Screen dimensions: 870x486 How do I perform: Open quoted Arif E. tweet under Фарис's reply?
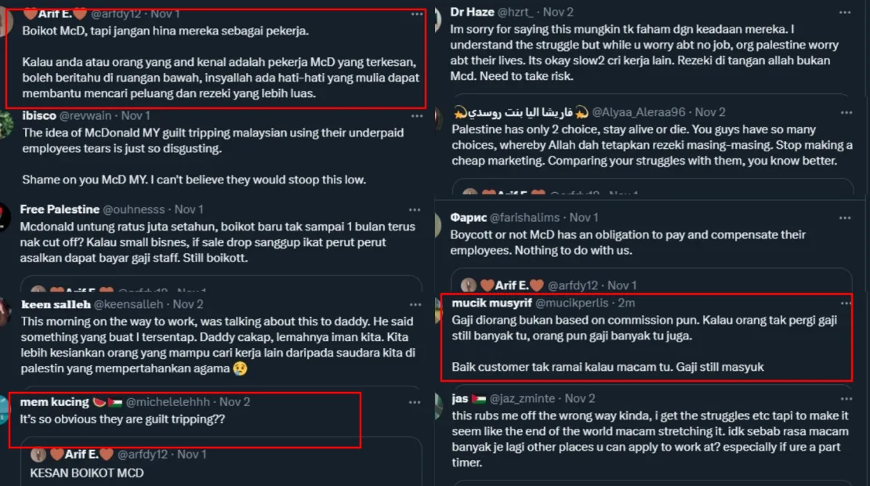[651, 285]
